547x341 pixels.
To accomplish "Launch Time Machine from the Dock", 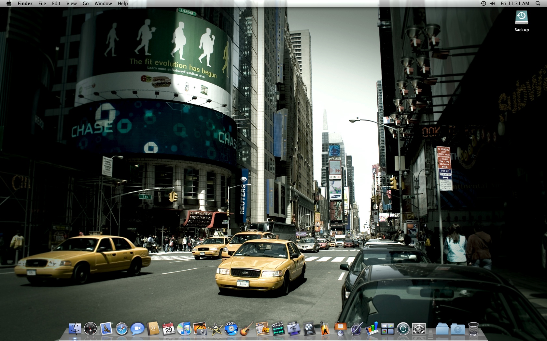I will point(403,329).
